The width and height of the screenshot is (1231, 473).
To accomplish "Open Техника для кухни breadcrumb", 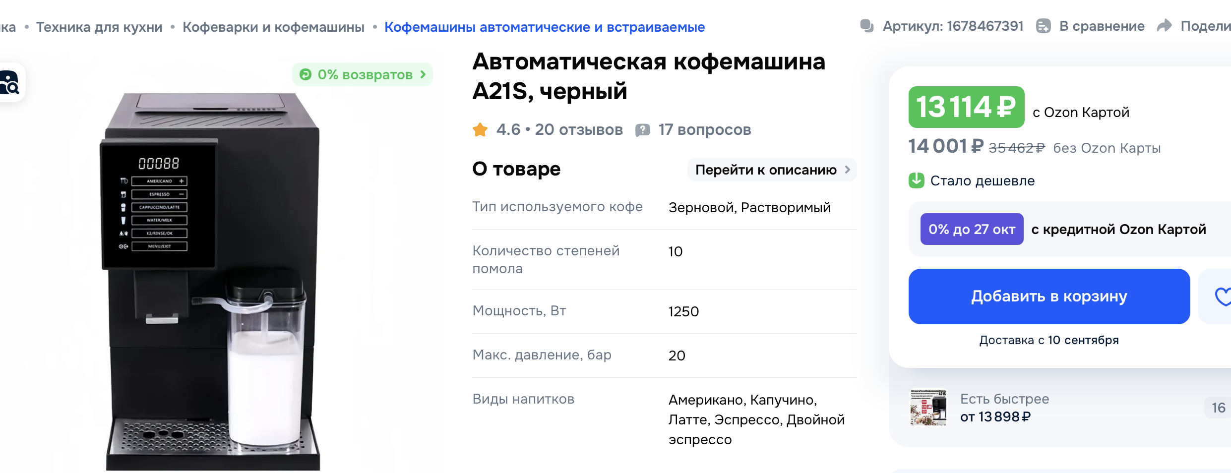I will tap(99, 27).
